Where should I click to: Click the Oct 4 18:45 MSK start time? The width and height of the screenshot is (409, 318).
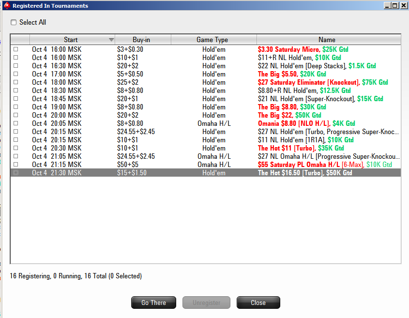pos(57,99)
